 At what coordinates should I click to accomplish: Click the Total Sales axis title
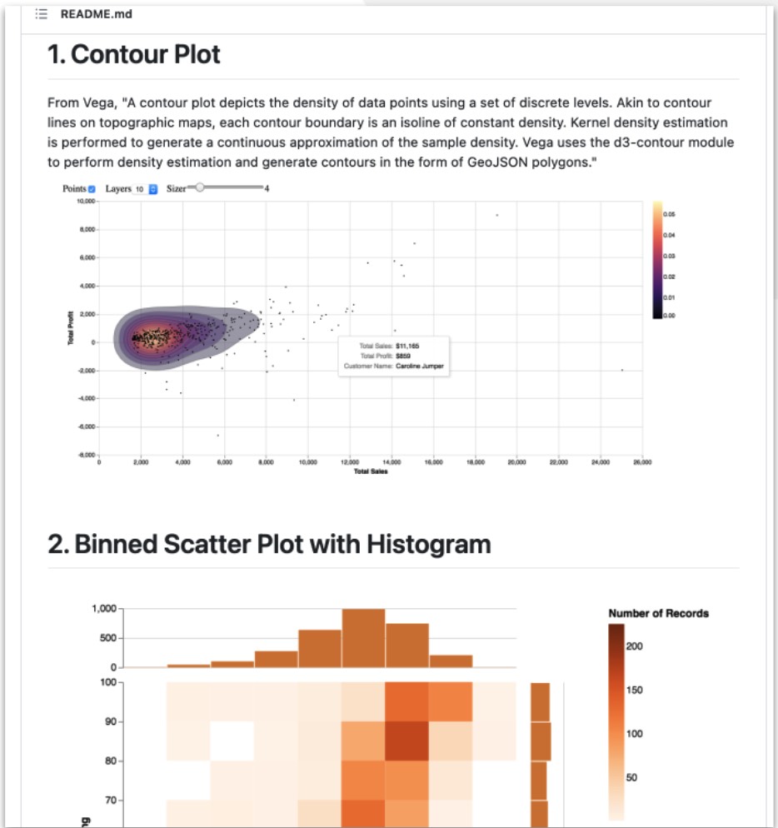371,471
